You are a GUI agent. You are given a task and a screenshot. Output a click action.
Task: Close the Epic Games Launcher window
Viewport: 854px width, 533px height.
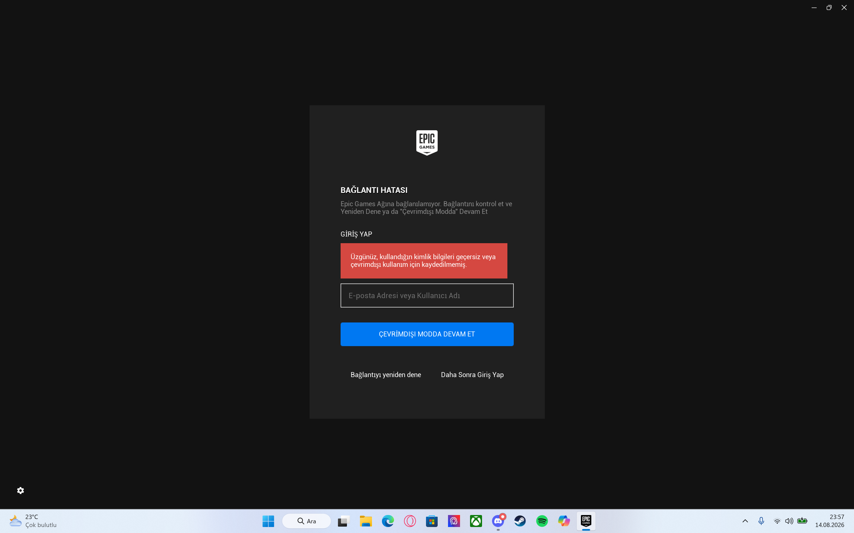(844, 7)
